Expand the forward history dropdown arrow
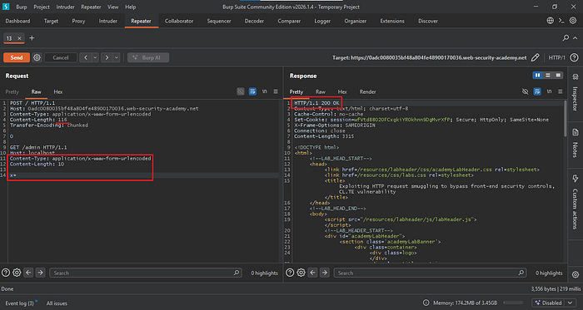Screen dimensions: 583x310 117,57
